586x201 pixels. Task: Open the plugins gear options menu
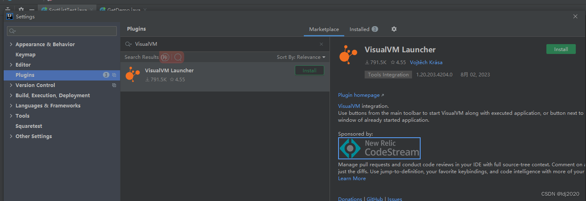click(394, 29)
